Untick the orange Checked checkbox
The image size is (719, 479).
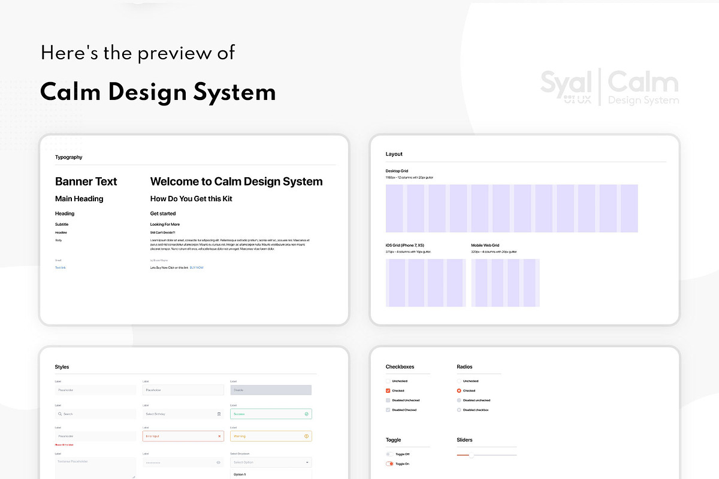(388, 390)
